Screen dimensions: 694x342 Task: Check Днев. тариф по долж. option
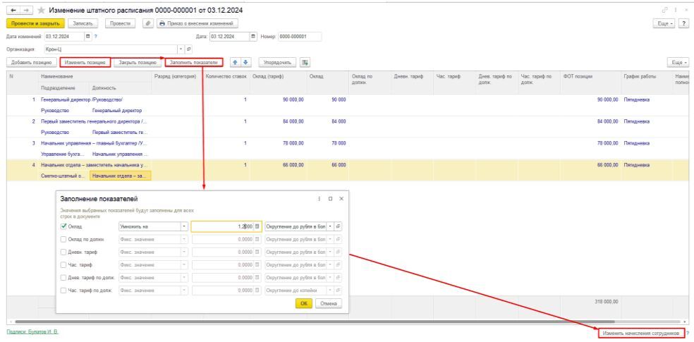63,278
